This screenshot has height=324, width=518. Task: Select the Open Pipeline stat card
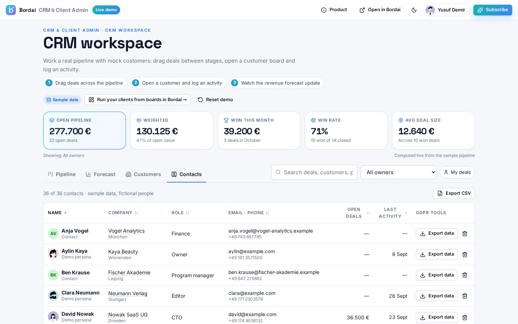[85, 130]
